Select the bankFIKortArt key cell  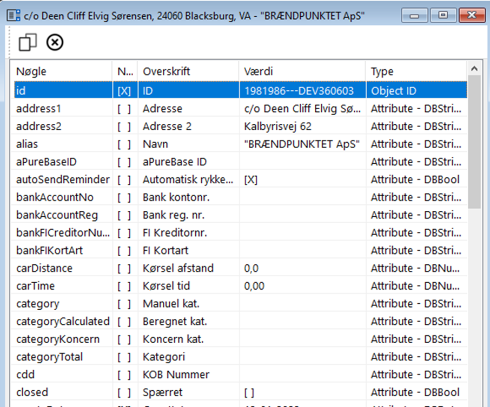[x=62, y=251]
